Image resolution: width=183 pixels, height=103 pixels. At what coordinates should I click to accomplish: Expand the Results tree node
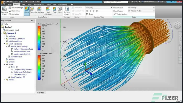point(4,80)
